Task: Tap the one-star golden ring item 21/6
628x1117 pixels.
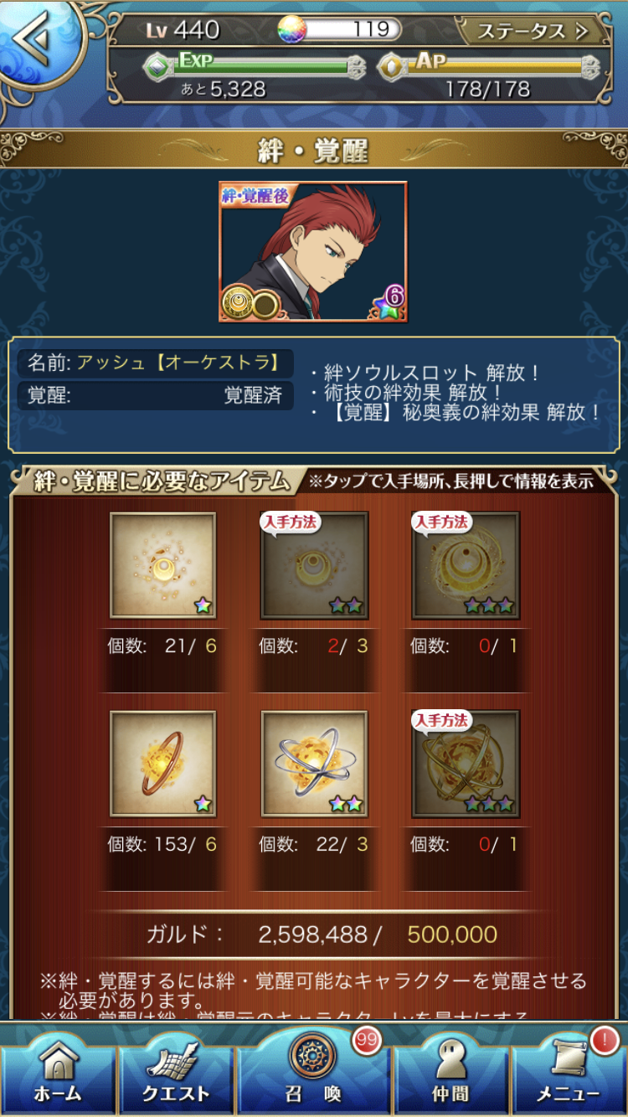Action: 163,566
